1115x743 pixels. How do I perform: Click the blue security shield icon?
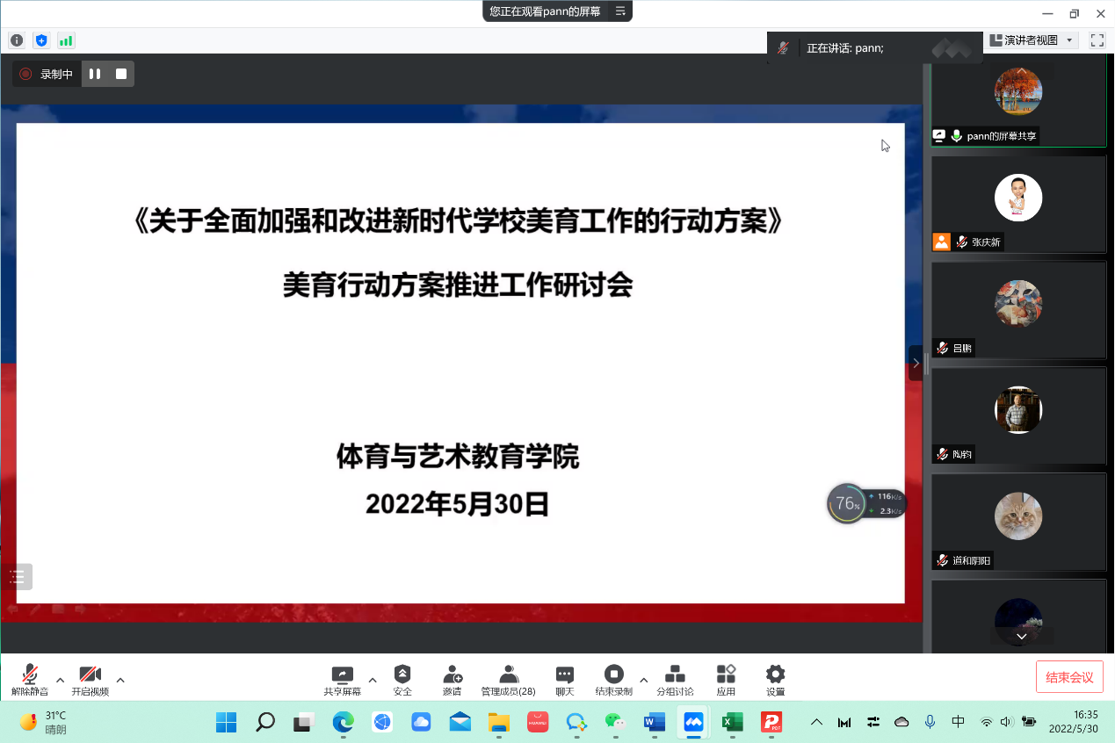41,40
